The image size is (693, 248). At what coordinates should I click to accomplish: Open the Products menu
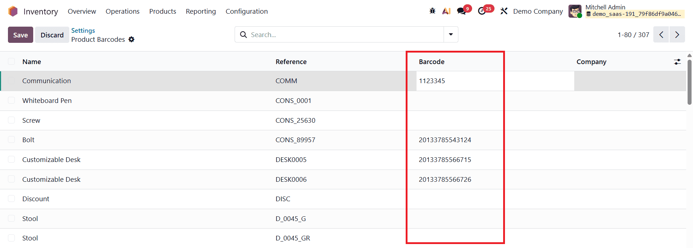click(163, 11)
